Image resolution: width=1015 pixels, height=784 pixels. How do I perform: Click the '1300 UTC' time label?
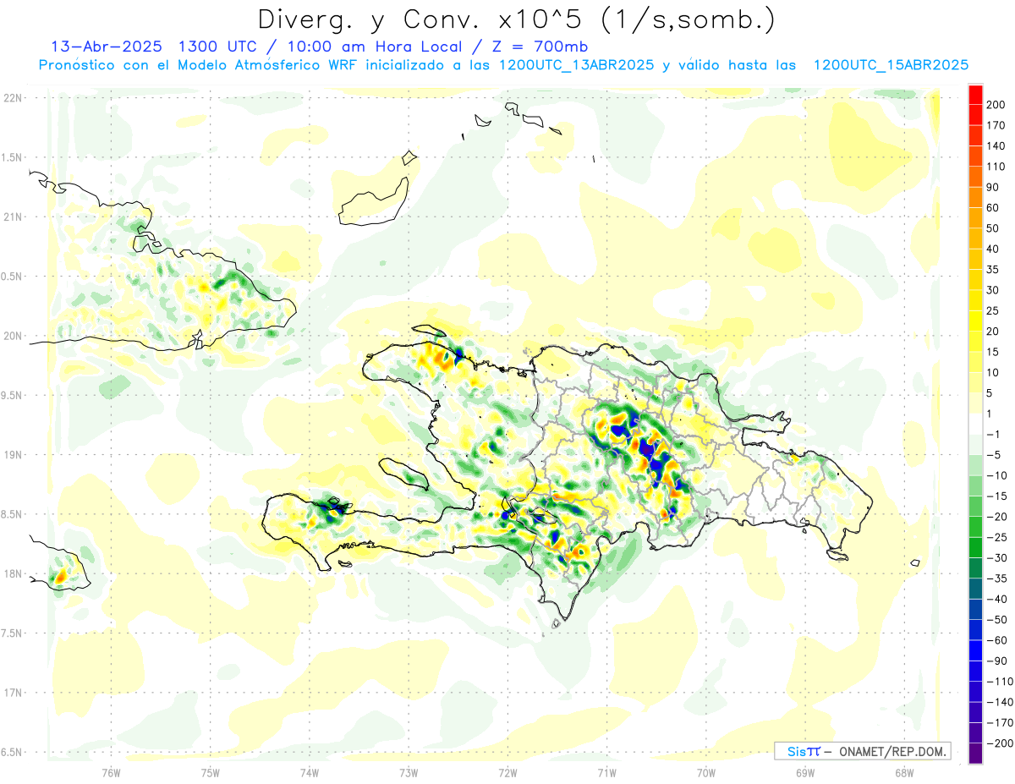(218, 47)
